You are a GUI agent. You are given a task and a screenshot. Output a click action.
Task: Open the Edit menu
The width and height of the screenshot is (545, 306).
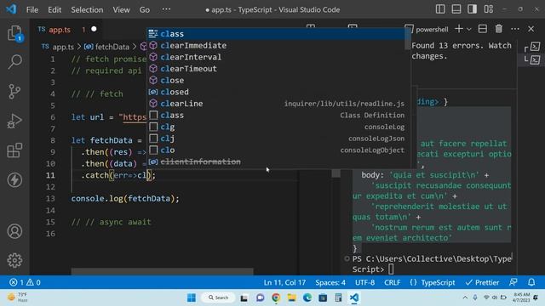pos(54,9)
